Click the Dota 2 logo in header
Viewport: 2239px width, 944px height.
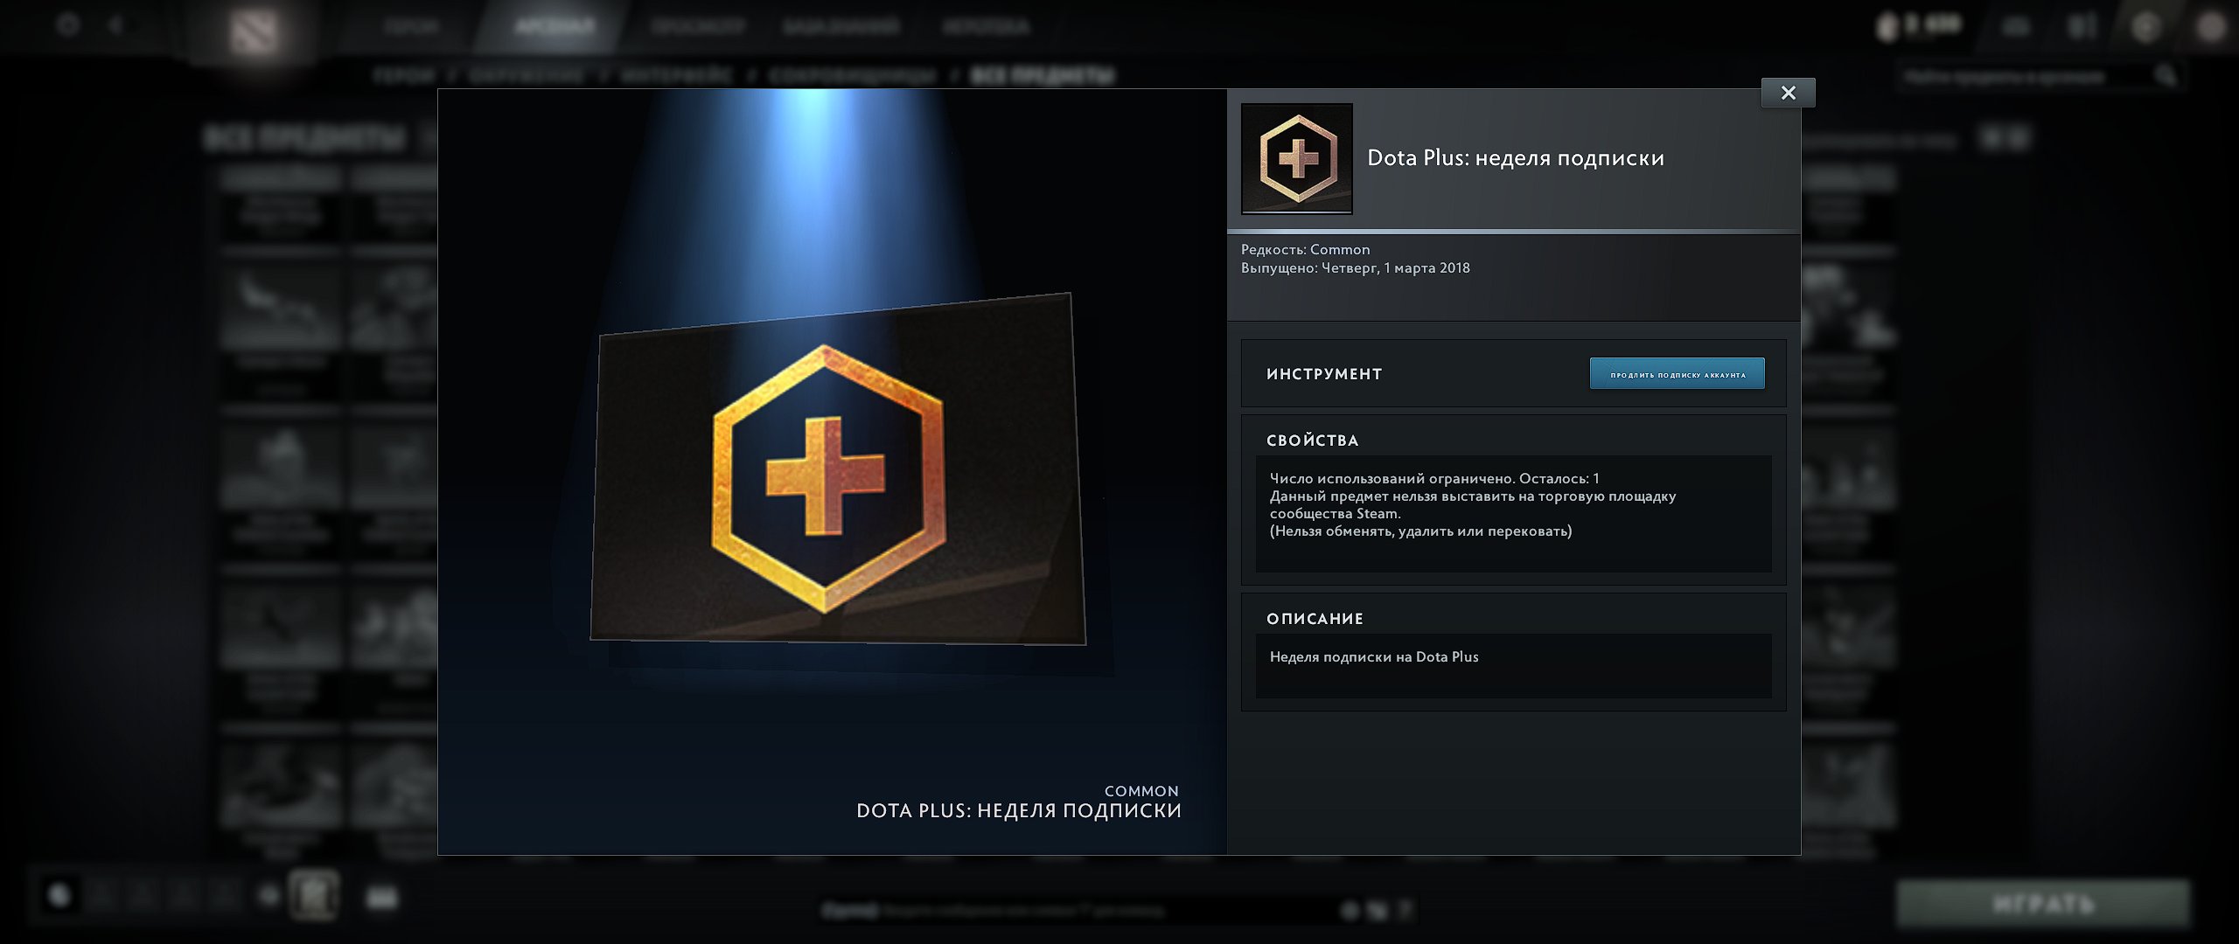point(255,32)
